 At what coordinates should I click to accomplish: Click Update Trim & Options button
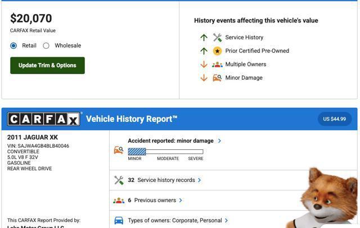click(47, 66)
